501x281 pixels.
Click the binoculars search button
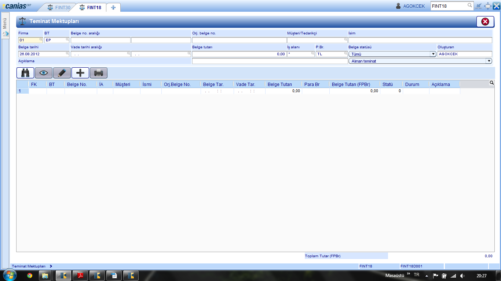tap(25, 73)
